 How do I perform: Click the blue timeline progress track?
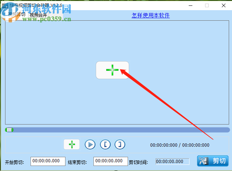click(117, 130)
